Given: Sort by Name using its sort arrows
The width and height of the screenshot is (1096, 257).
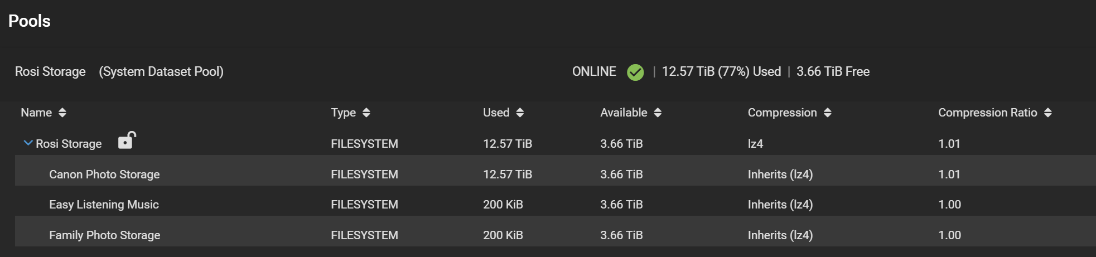Looking at the screenshot, I should pyautogui.click(x=62, y=113).
